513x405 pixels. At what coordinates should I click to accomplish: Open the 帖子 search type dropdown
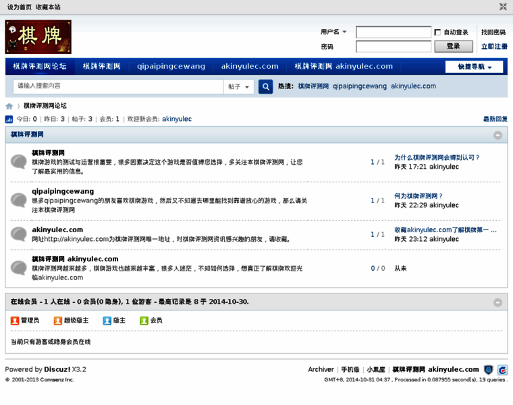click(x=238, y=86)
